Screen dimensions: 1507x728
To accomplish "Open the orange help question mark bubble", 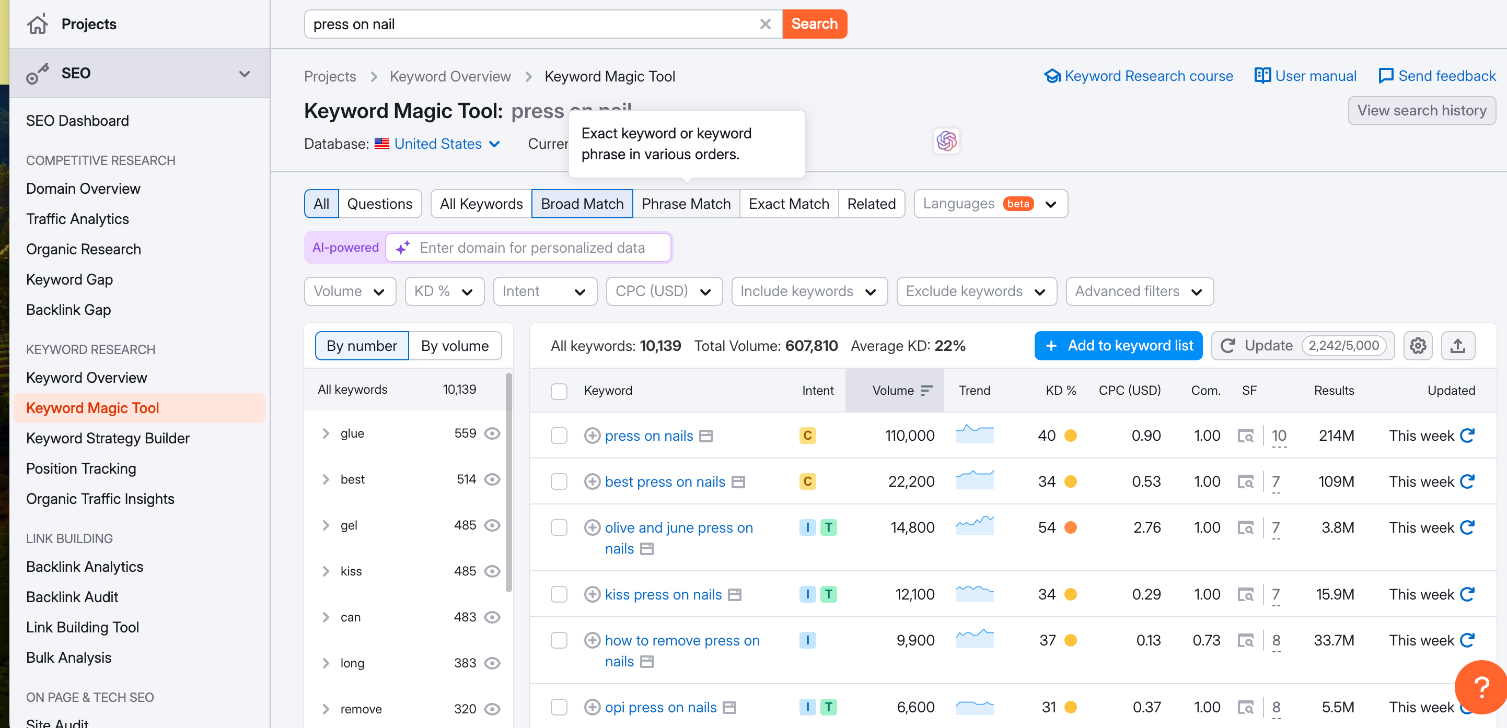I will pos(1481,688).
